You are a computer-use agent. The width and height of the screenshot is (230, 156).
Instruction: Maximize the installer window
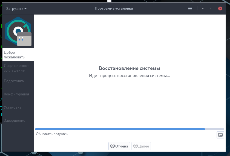tap(211, 8)
